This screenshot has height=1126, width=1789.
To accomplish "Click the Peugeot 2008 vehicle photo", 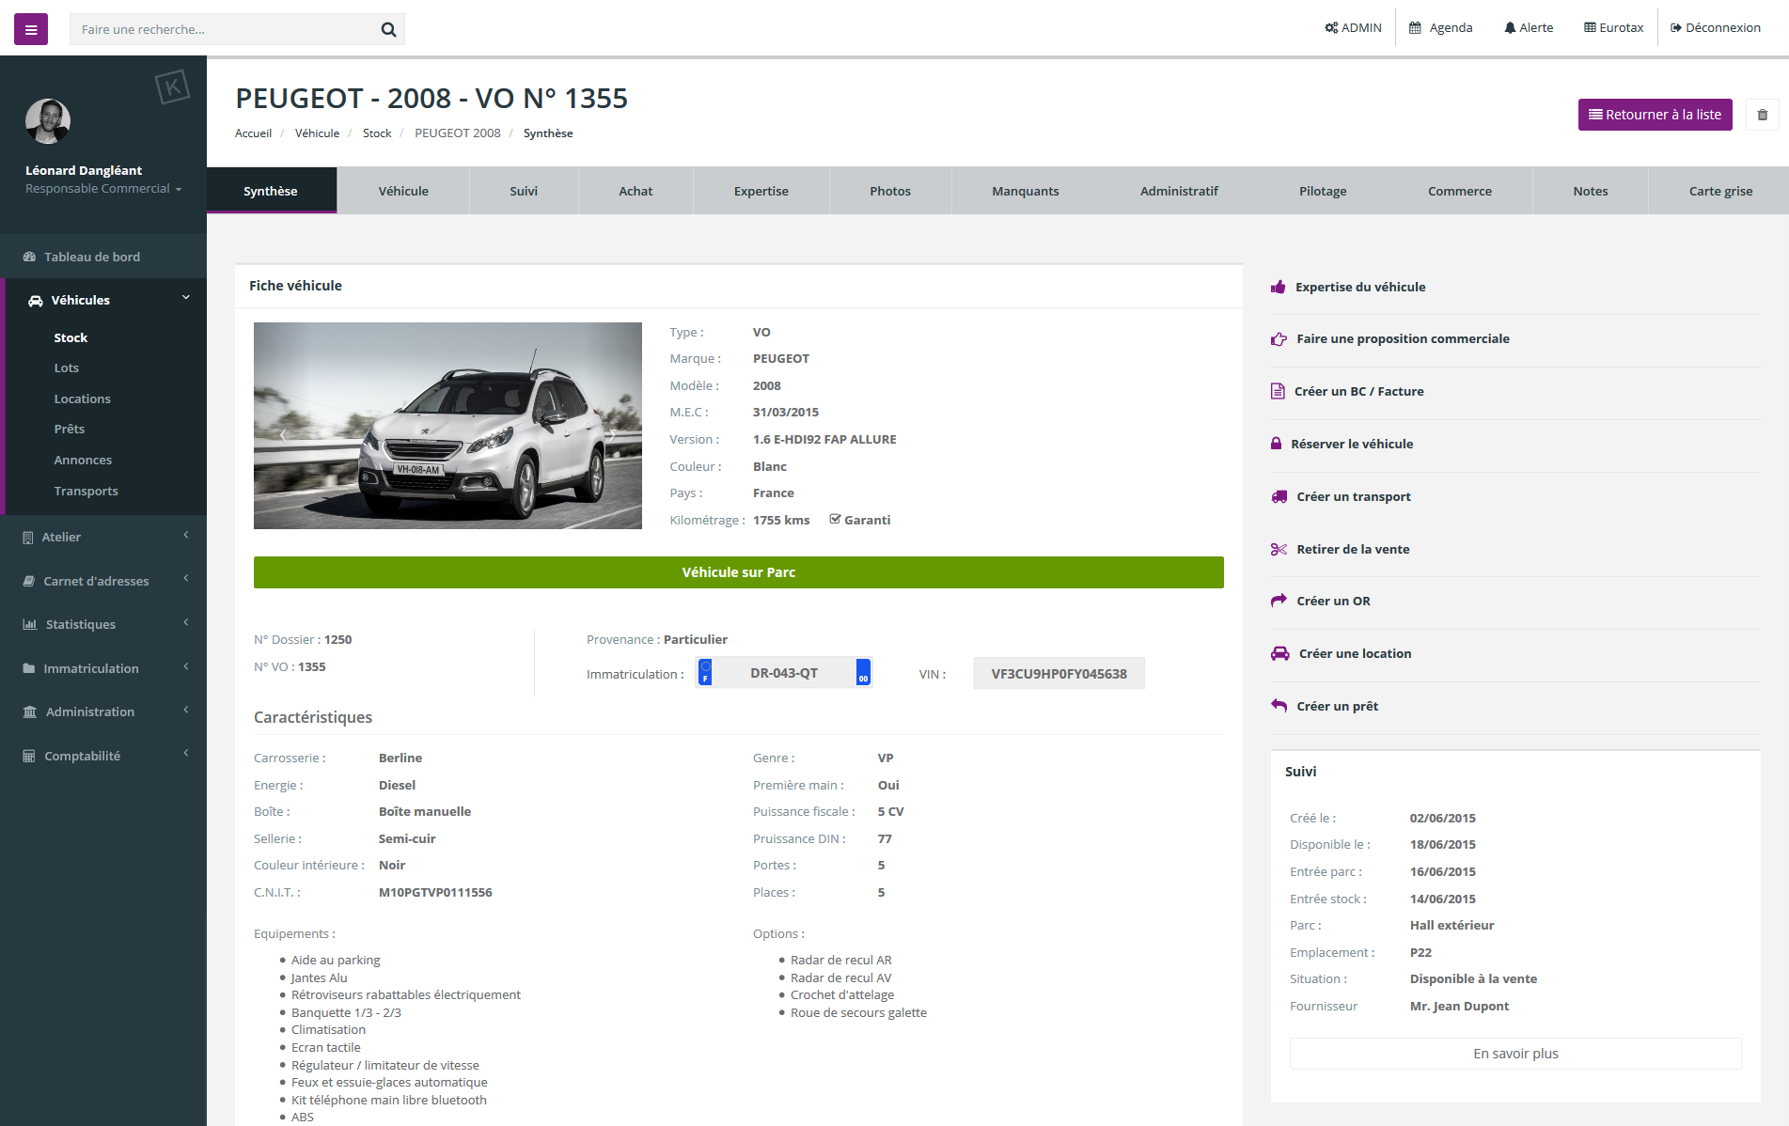I will pos(447,426).
